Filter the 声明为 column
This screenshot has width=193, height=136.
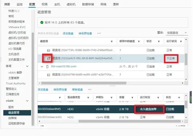pos(111,98)
